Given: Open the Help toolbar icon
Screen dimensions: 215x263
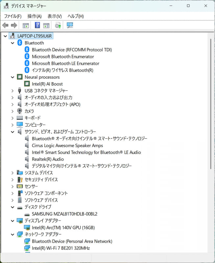Looking at the screenshot, I should [37, 25].
